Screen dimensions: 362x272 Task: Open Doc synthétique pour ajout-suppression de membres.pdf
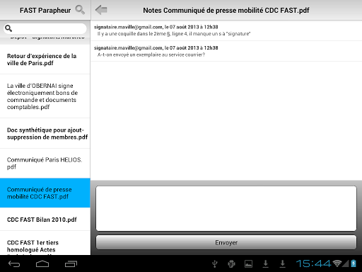point(45,134)
